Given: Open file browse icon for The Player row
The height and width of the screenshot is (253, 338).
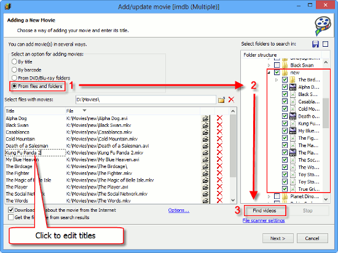Looking at the screenshot, I should (206, 187).
